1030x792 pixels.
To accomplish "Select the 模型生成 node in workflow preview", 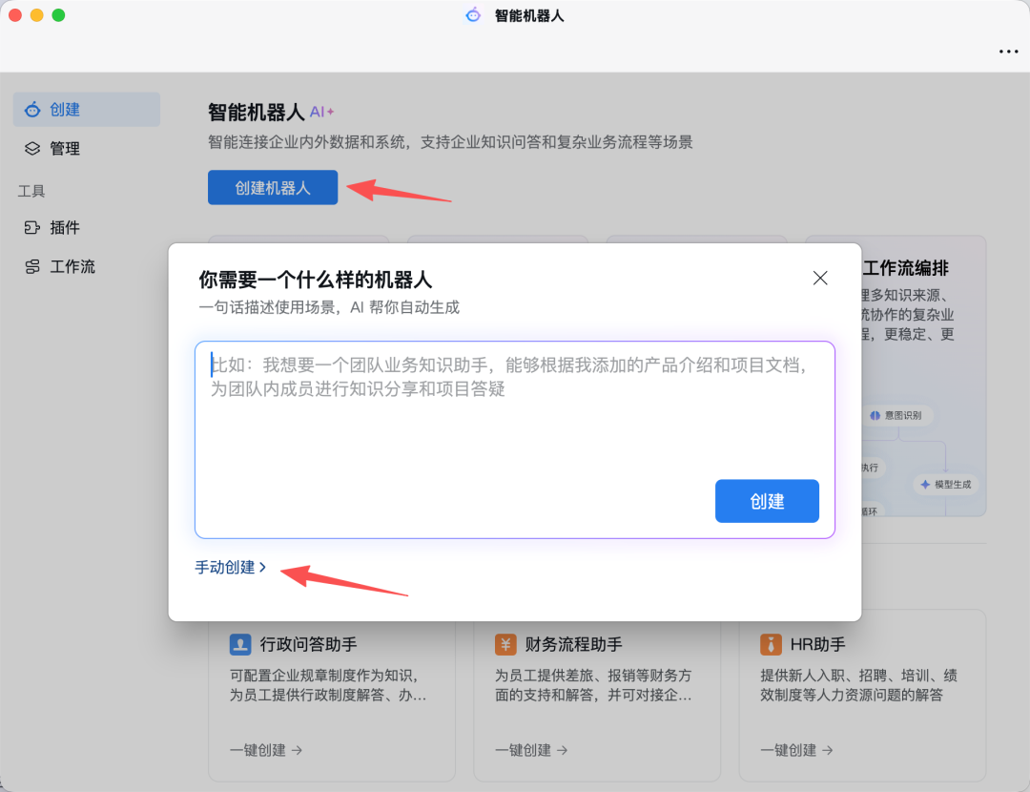I will click(945, 484).
